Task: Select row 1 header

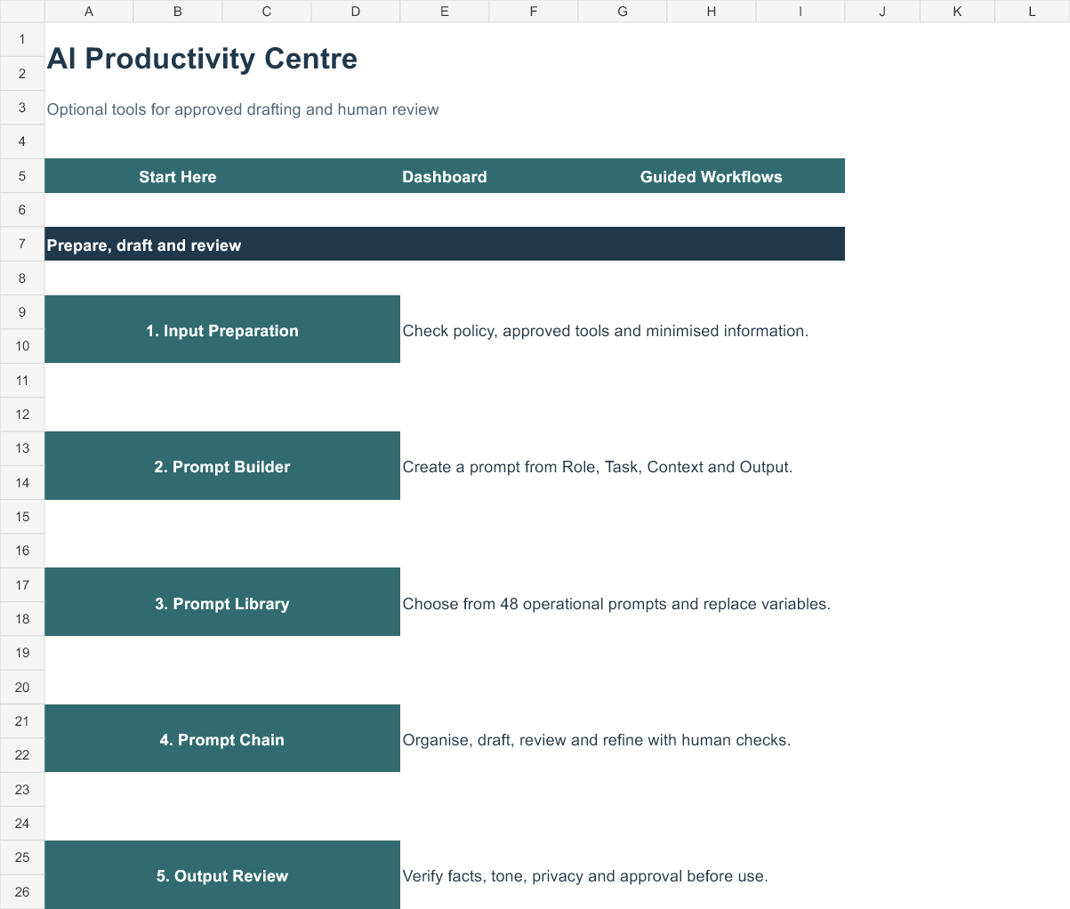Action: pyautogui.click(x=22, y=39)
